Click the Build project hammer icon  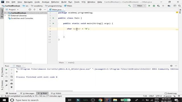(x=129, y=6)
